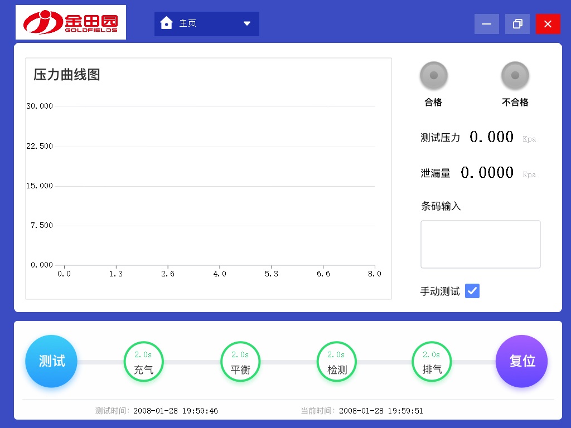
Task: Click the home icon in page selector
Action: click(x=166, y=23)
